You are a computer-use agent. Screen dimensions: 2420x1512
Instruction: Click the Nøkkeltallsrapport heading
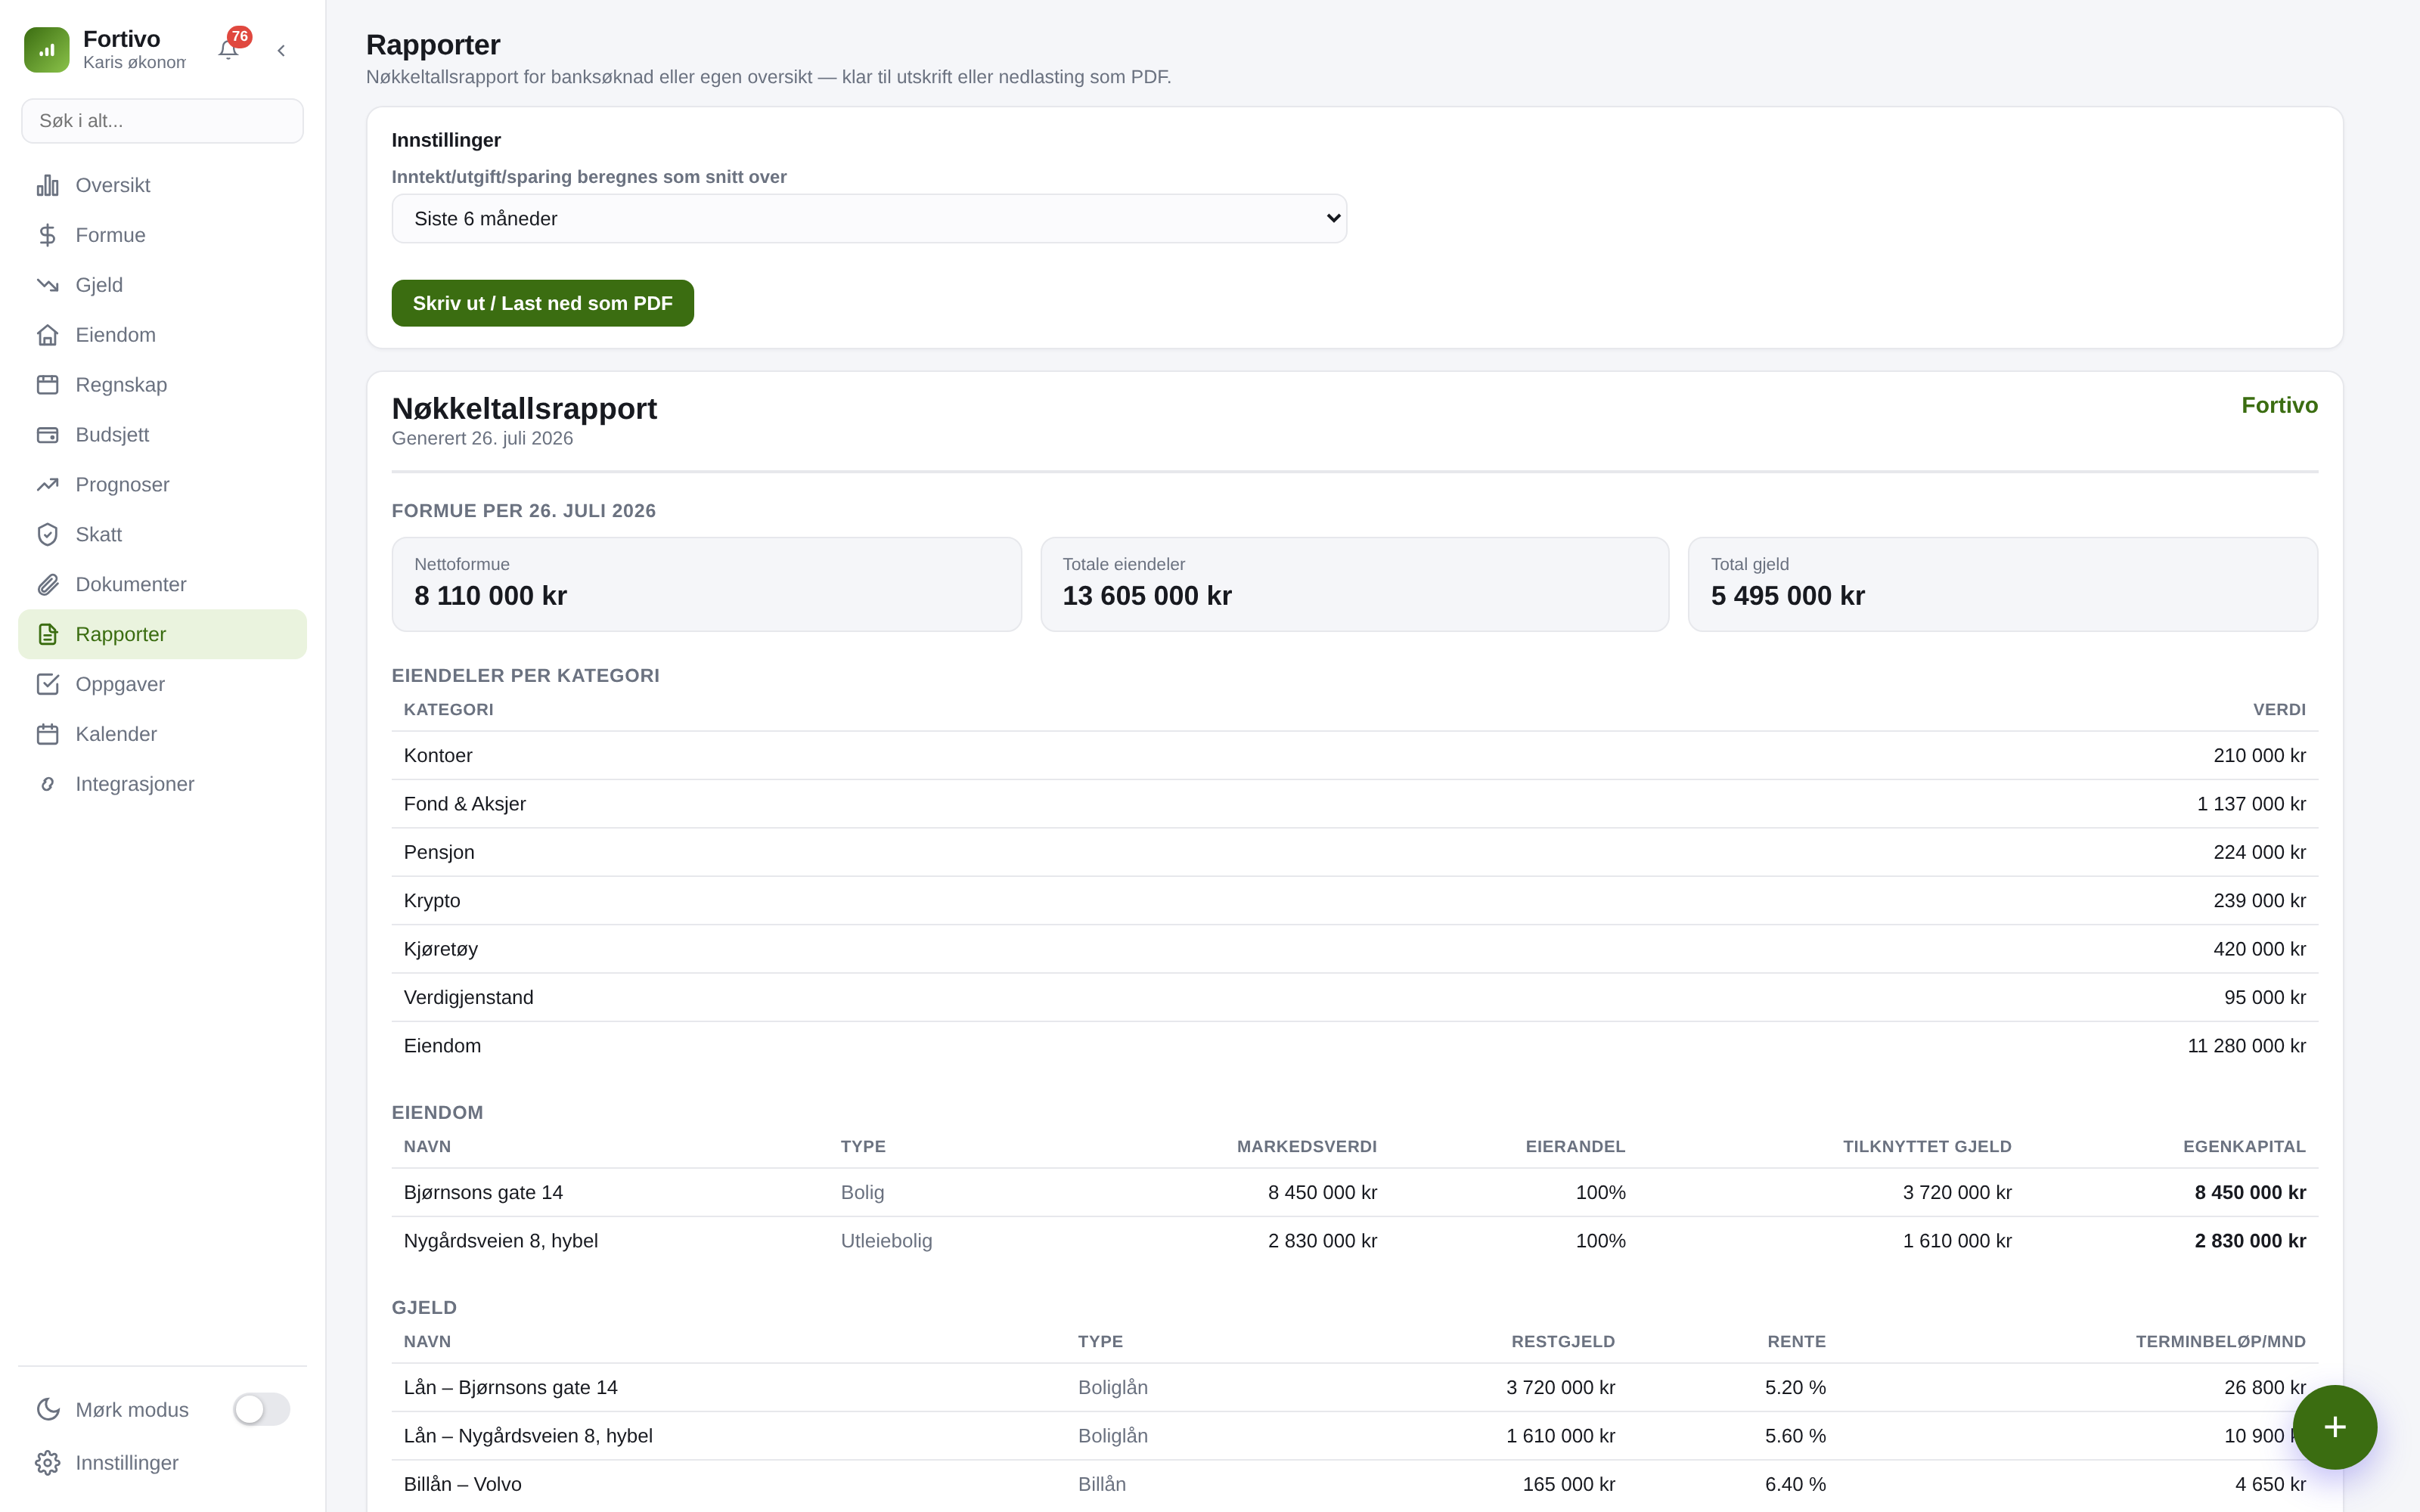524,408
